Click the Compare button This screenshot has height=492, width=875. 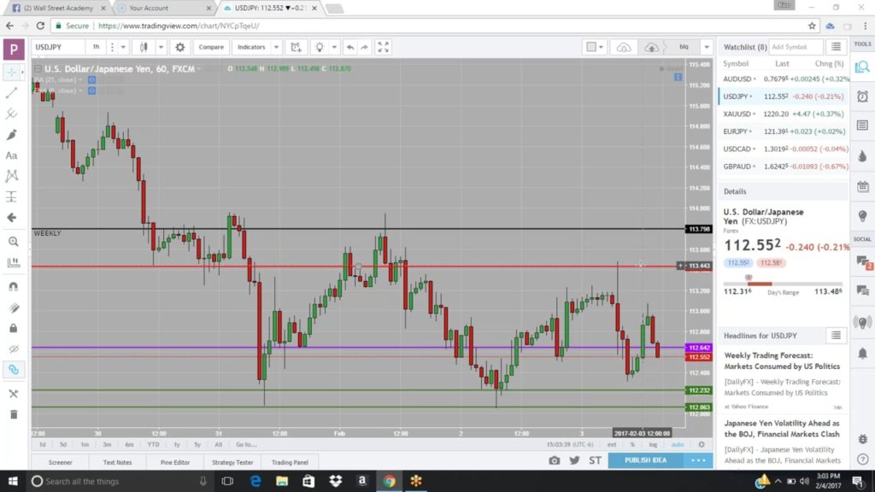coord(211,48)
